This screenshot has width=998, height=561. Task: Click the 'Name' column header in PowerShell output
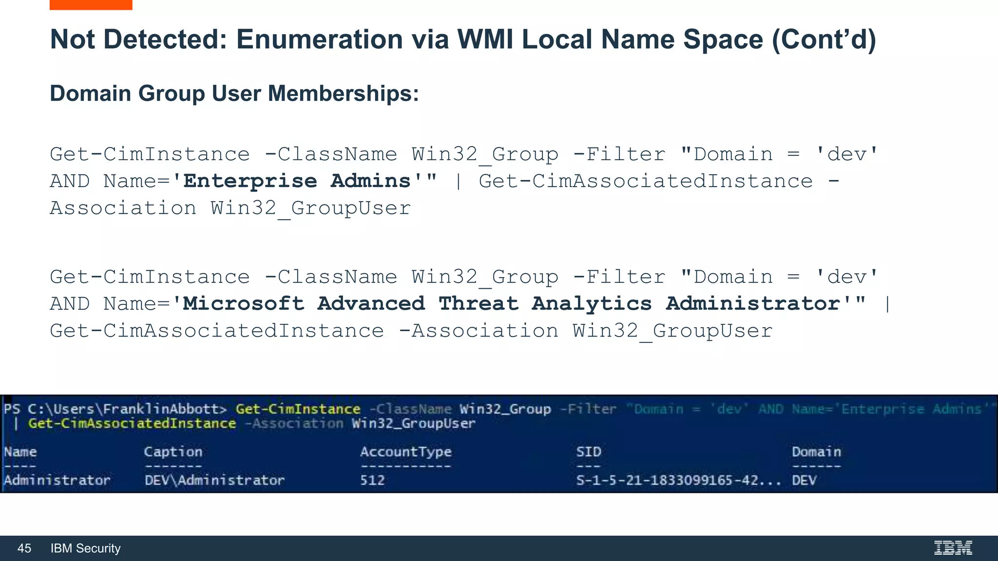point(20,452)
